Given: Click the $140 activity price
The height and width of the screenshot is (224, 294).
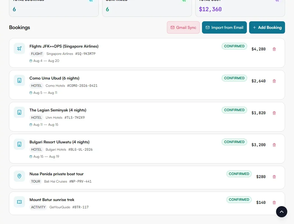Looking at the screenshot, I should (x=261, y=202).
